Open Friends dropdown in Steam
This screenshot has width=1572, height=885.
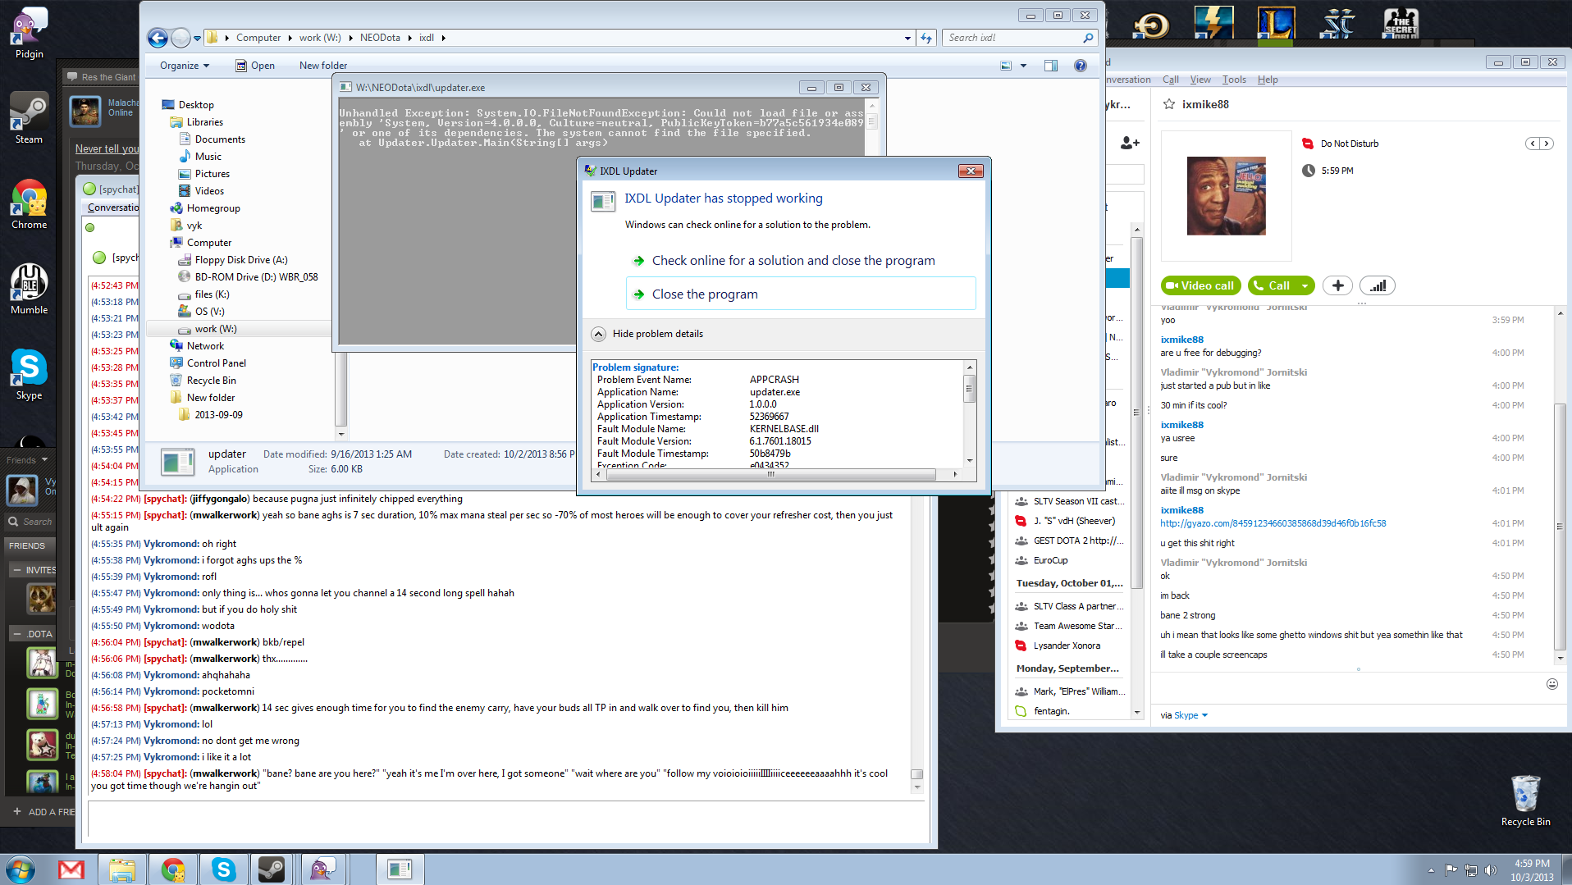point(27,460)
